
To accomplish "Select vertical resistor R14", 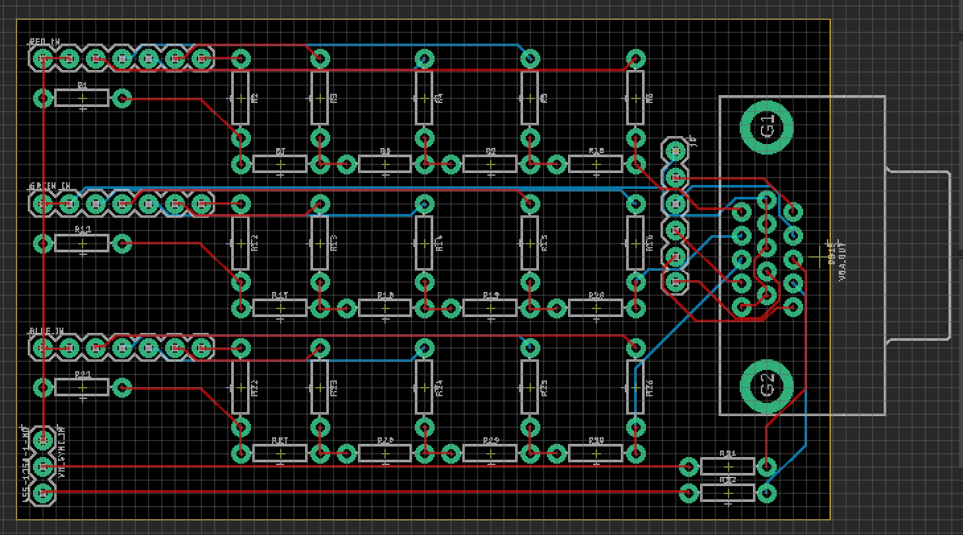I will 425,243.
